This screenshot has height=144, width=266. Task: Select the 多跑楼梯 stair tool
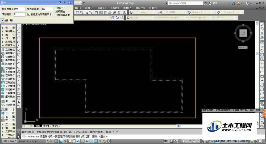(8, 72)
